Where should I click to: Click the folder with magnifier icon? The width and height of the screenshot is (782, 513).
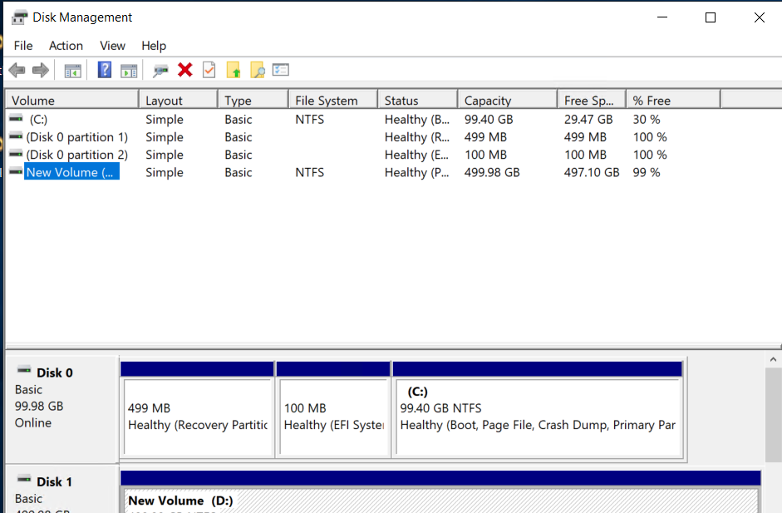258,71
